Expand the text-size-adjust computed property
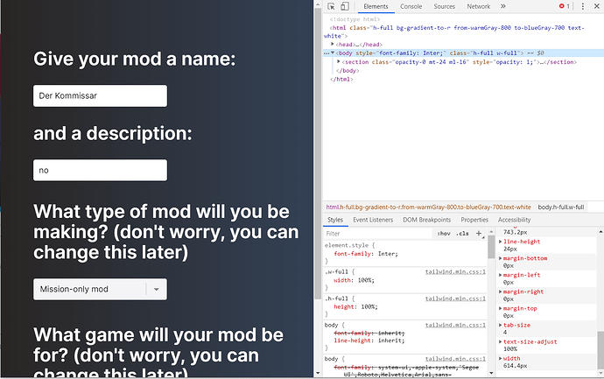This screenshot has width=604, height=379. click(x=501, y=341)
